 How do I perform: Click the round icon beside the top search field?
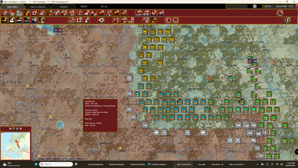(x=255, y=6)
